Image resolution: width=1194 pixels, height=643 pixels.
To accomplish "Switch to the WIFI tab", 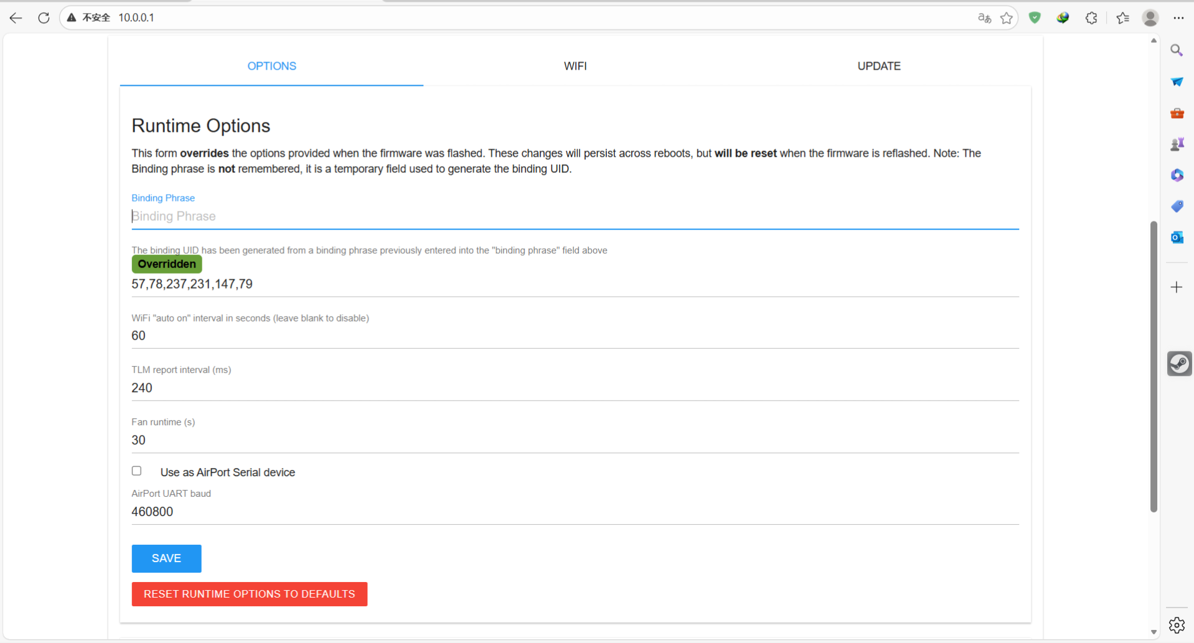I will [x=575, y=66].
